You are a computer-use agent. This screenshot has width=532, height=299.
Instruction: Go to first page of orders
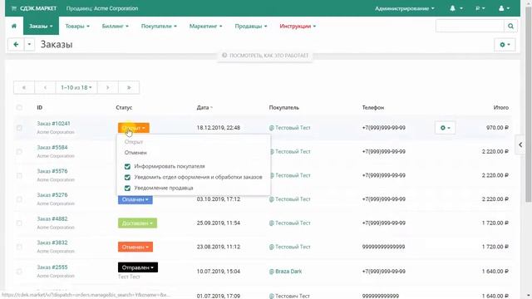coord(24,87)
